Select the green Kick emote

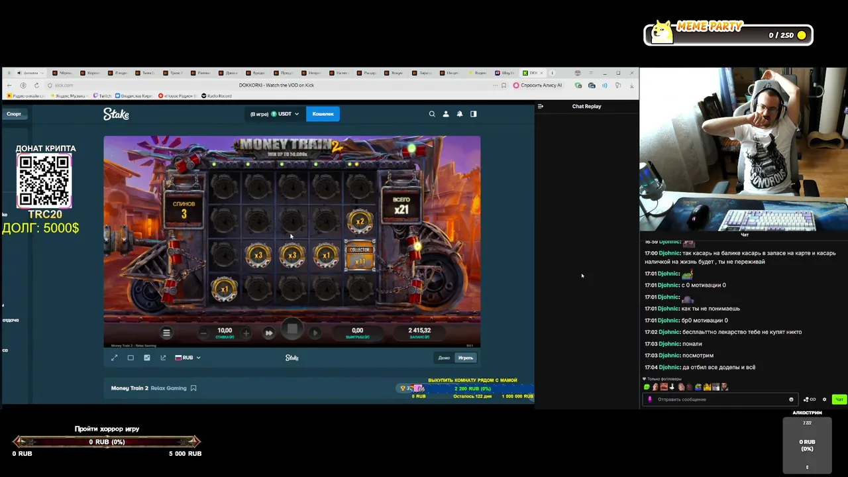point(647,387)
